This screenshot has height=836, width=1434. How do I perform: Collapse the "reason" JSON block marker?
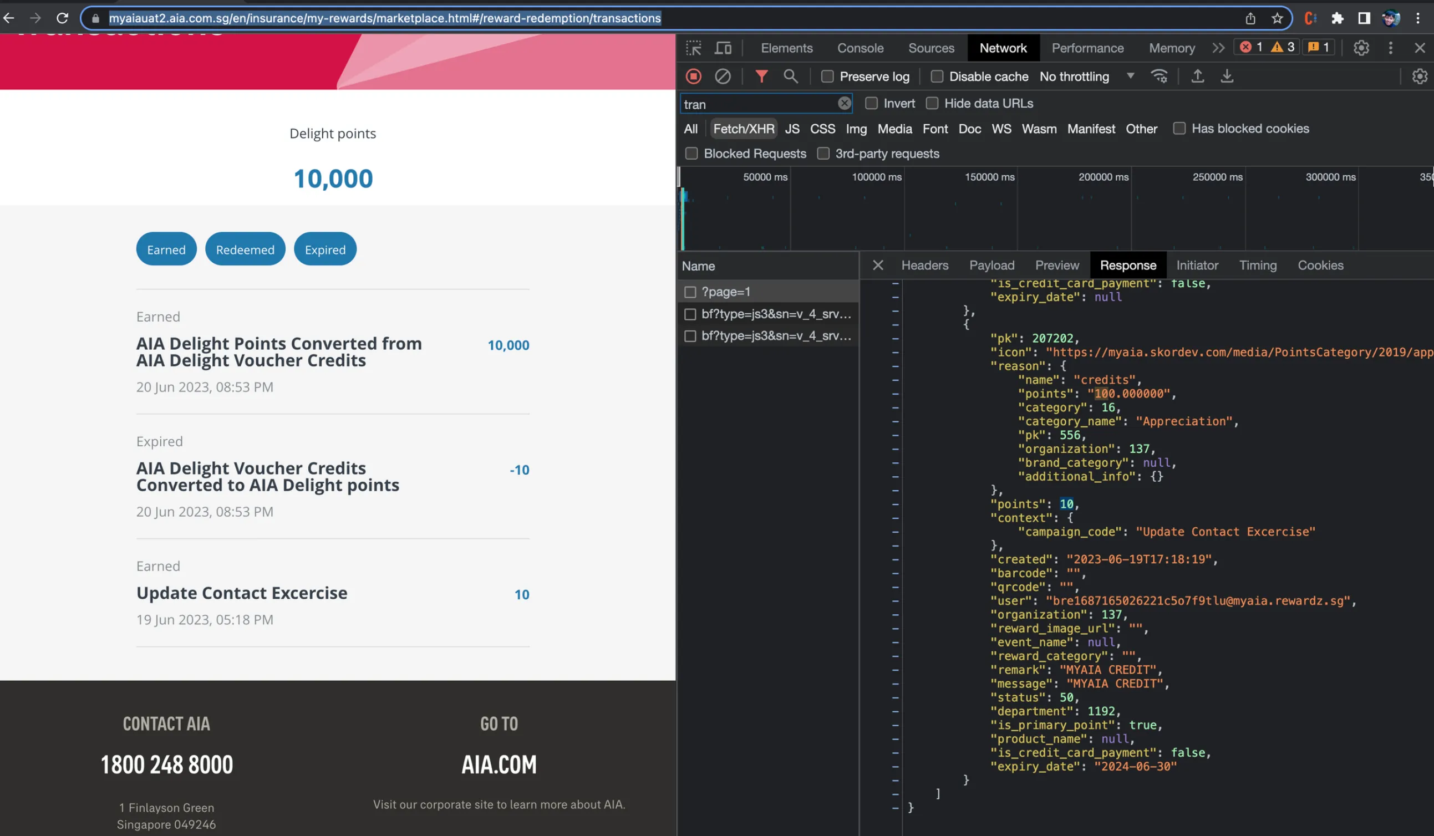pos(896,366)
